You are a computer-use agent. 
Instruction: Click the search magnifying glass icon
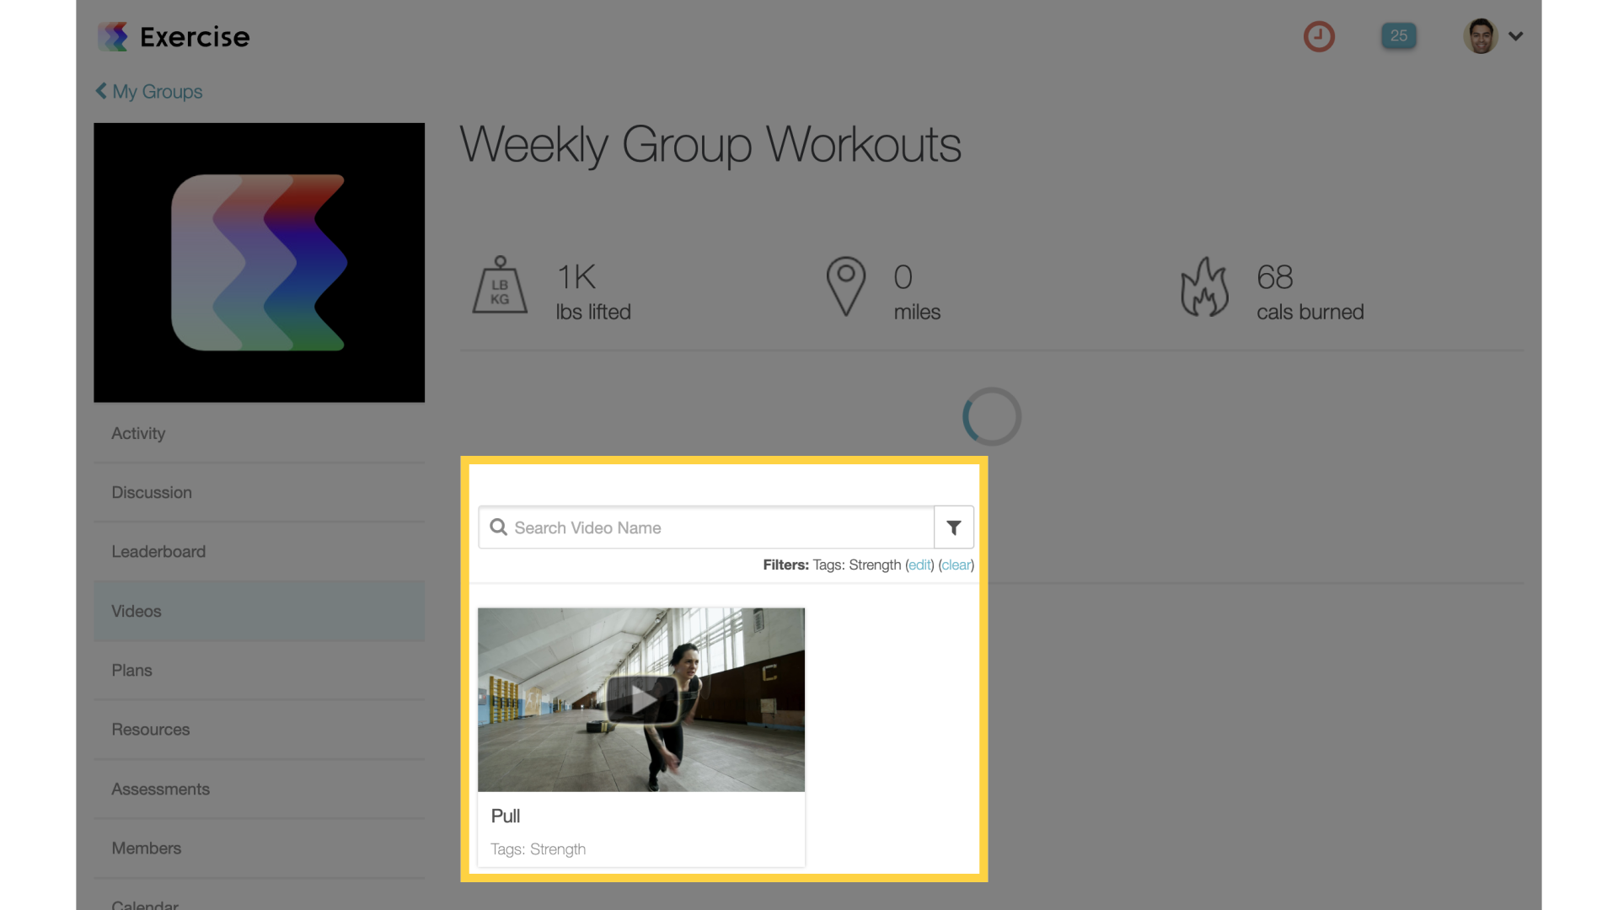pyautogui.click(x=499, y=527)
